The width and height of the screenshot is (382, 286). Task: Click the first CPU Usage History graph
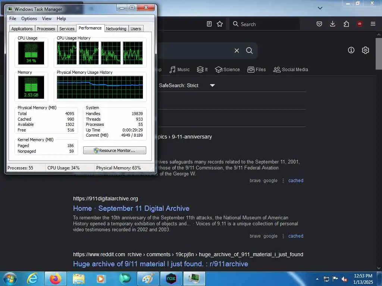[66, 53]
